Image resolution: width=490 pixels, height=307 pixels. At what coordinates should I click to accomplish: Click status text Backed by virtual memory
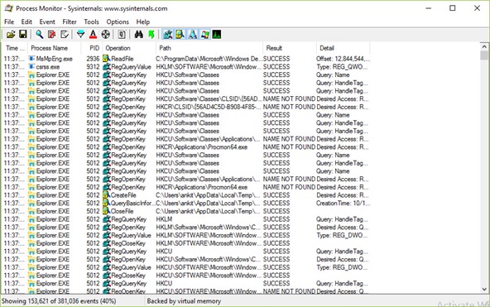point(184,301)
